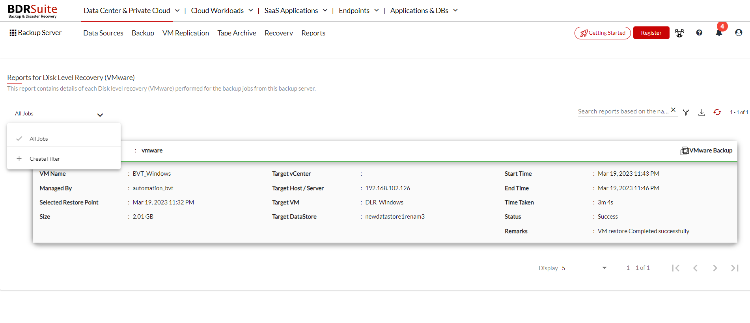
Task: Open Backup menu
Action: (x=143, y=33)
